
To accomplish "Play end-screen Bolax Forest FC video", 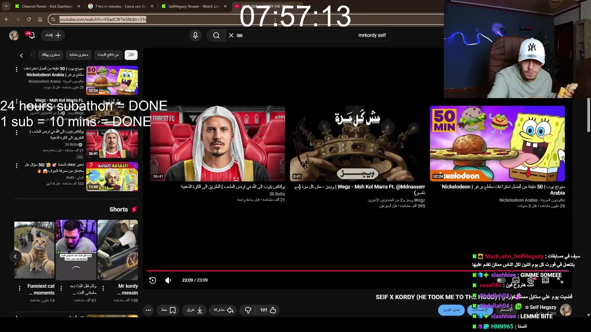I will [217, 144].
